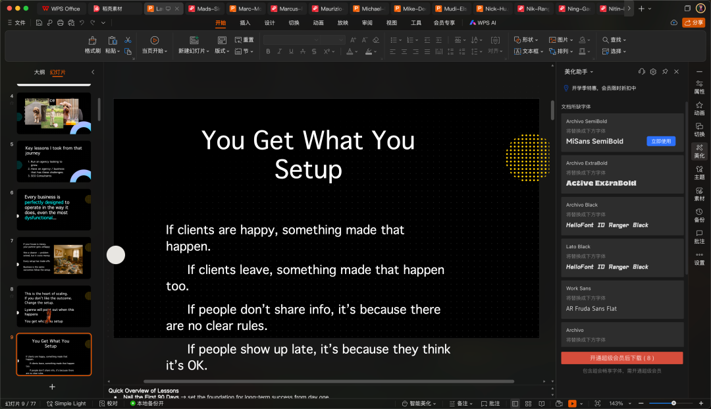Click the red 开通超级会员后下载 button
Screen dimensions: 711x409
621,358
